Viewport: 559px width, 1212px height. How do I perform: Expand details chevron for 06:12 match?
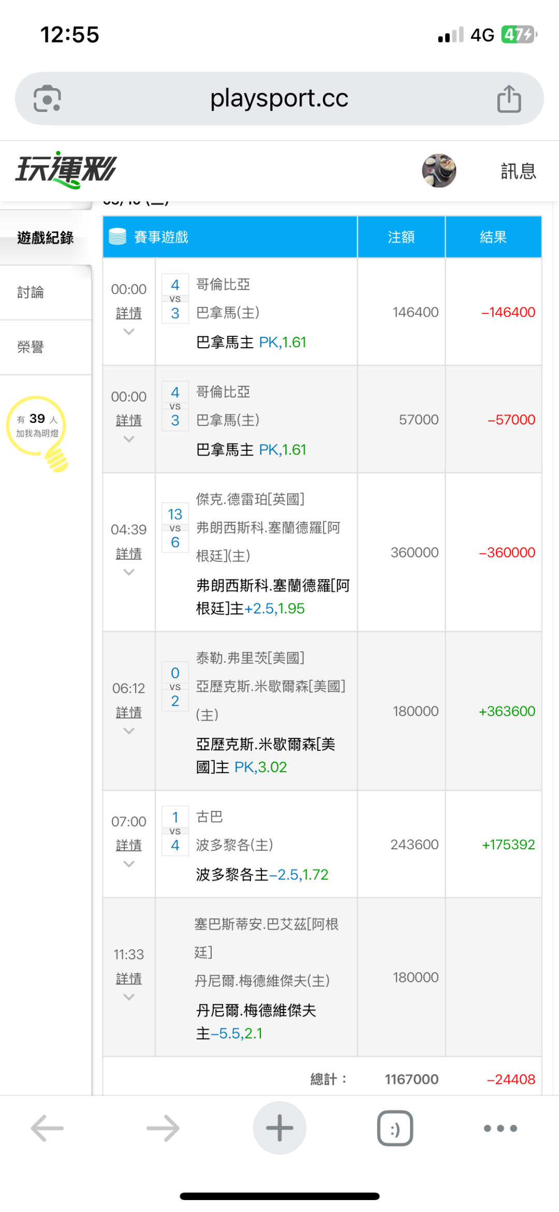[x=129, y=731]
